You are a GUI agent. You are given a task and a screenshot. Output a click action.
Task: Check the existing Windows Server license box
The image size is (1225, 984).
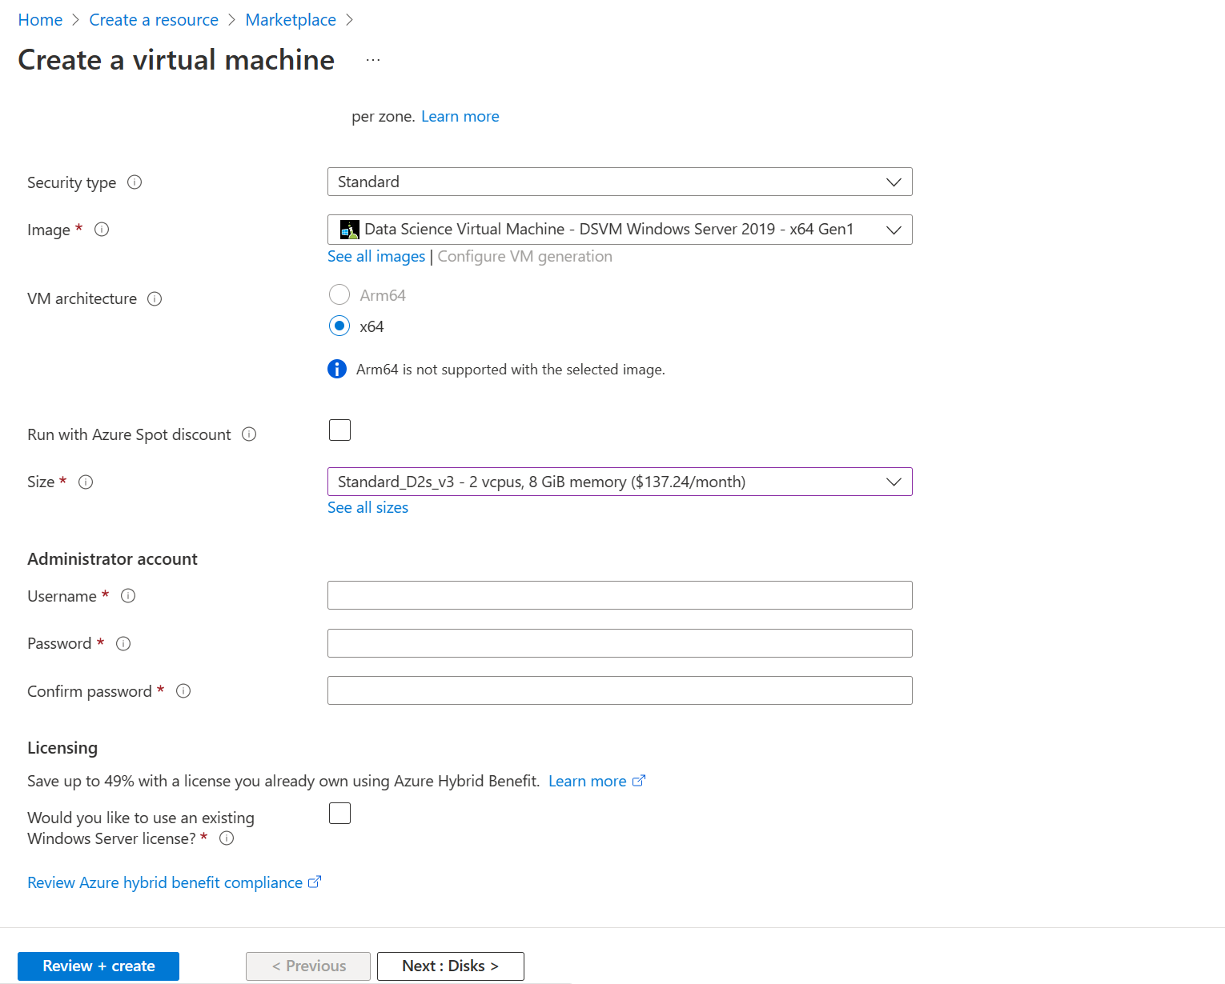[339, 813]
